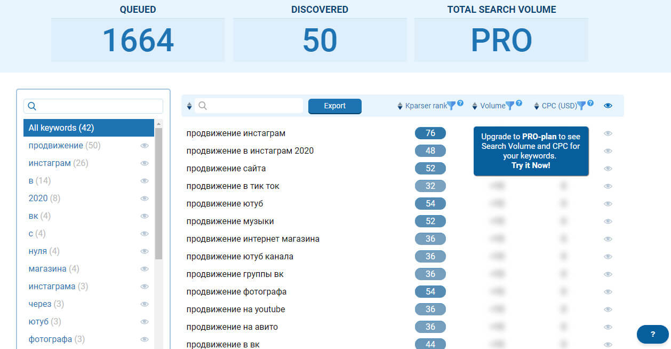671x349 pixels.
Task: Click rank badge 44 for продвижение в вк
Action: click(x=430, y=344)
